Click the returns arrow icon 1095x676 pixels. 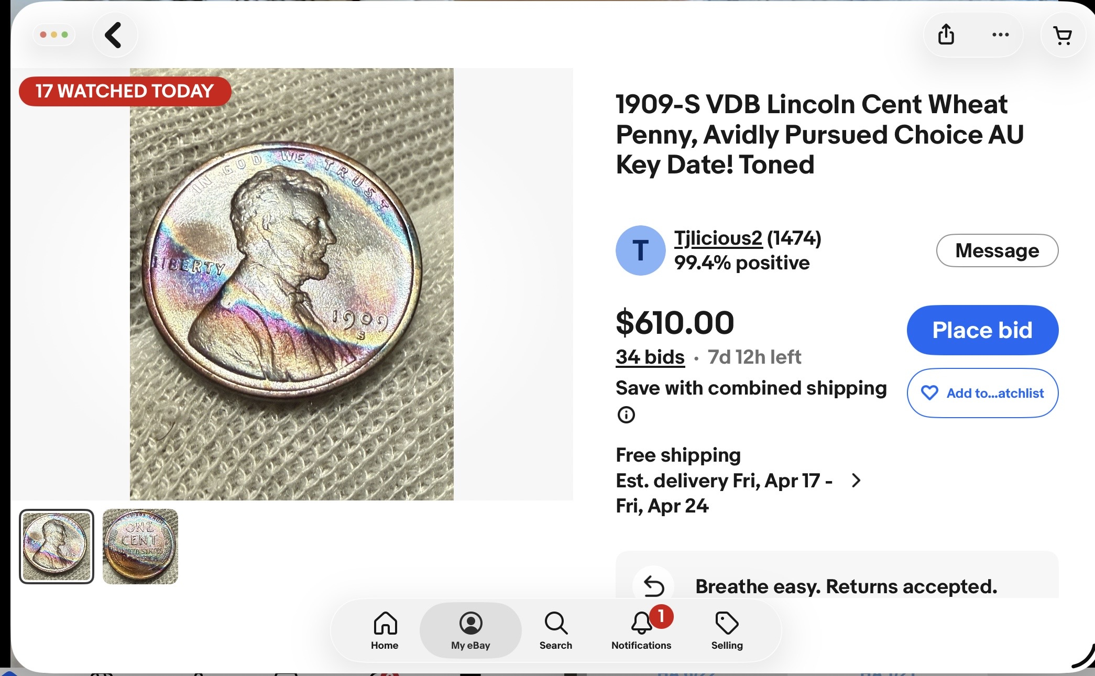pyautogui.click(x=653, y=586)
